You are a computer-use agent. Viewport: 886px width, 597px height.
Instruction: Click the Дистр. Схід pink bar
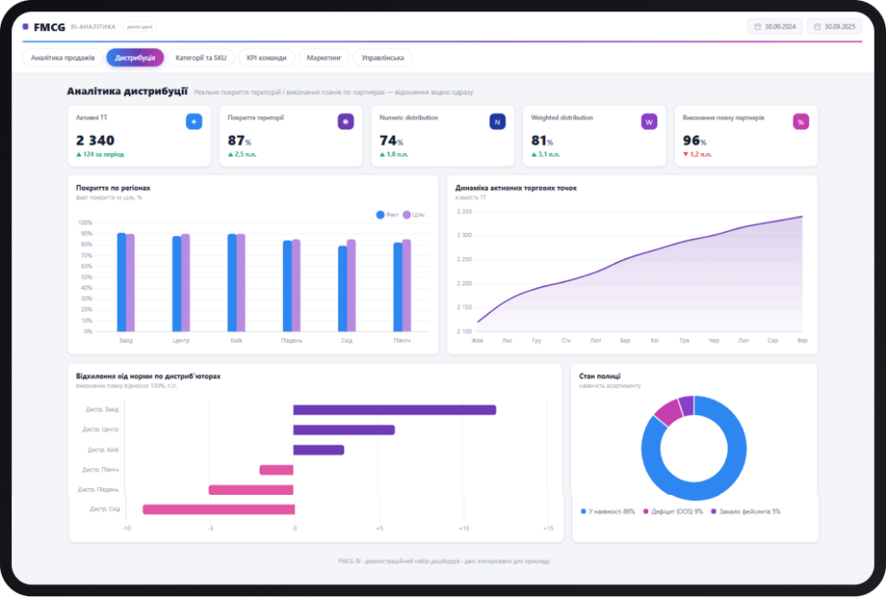219,510
